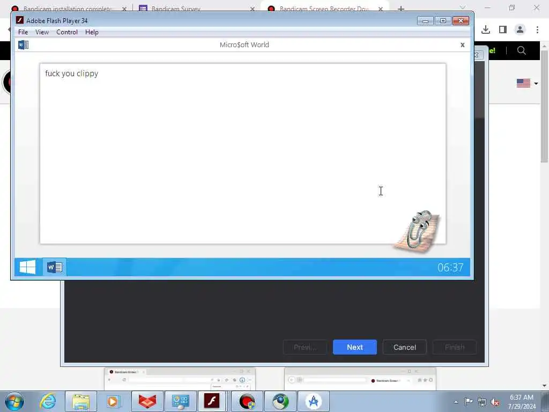Expand the US flag language dropdown
Screen dimensions: 549x412
527,83
